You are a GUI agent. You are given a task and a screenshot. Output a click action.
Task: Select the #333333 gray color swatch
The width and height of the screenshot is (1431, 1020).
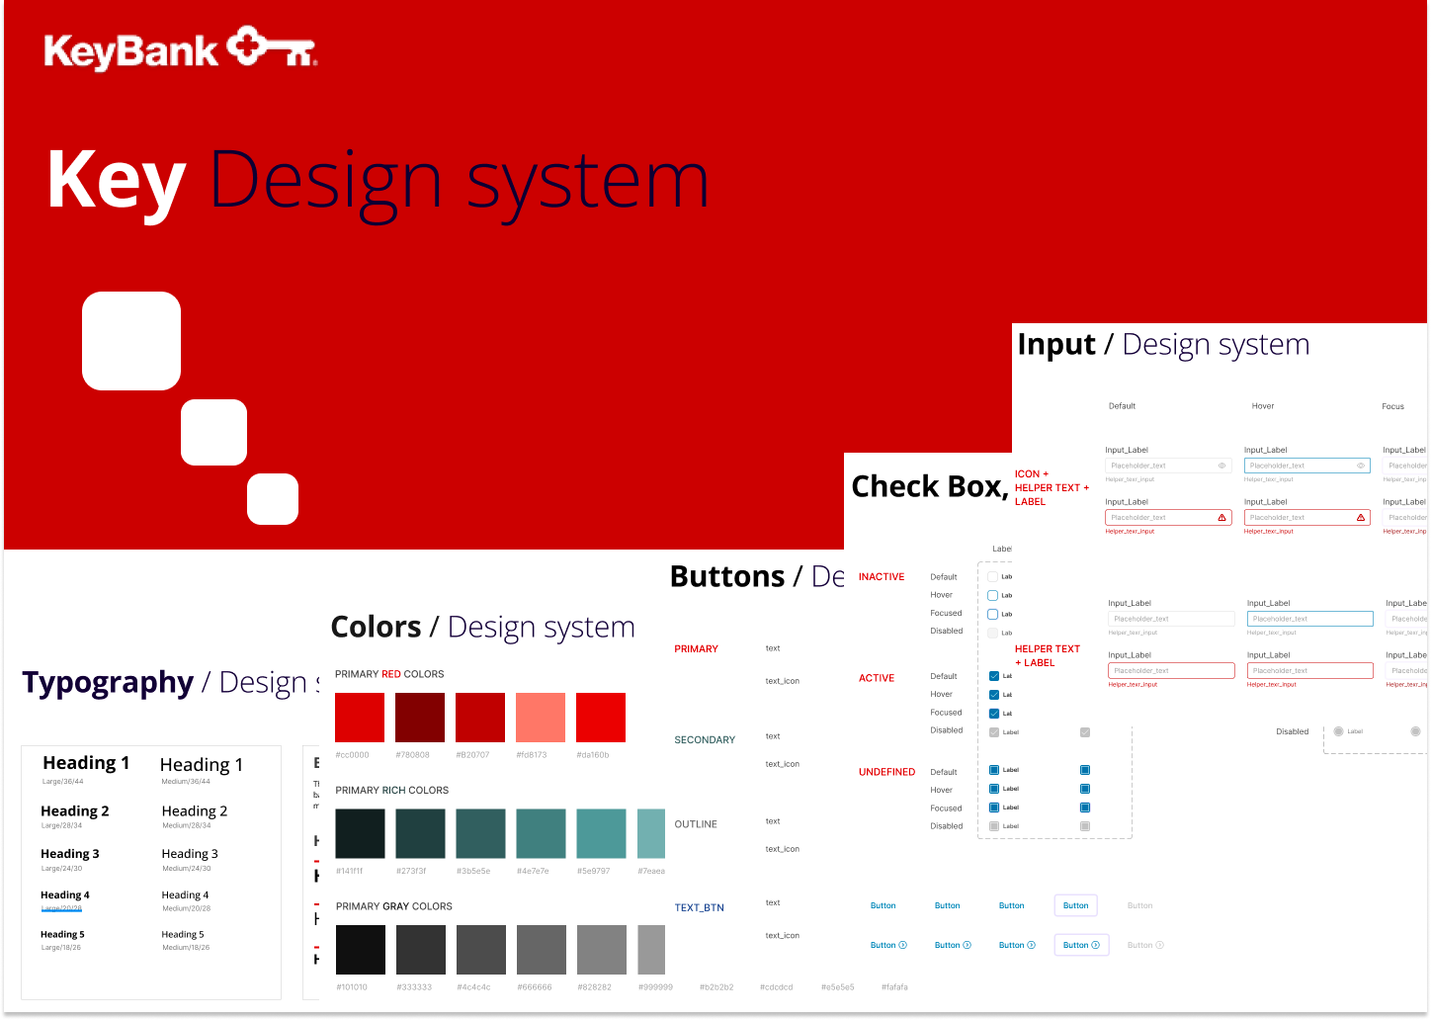tap(421, 950)
